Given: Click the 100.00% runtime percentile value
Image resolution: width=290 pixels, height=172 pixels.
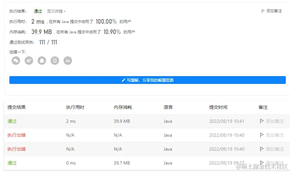Looking at the screenshot, I should 106,22.
